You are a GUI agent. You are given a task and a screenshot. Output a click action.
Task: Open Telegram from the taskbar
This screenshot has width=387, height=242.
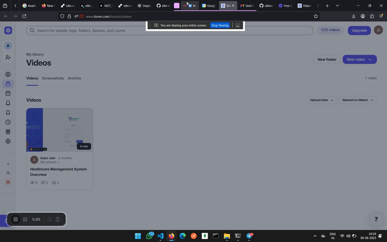[249, 236]
